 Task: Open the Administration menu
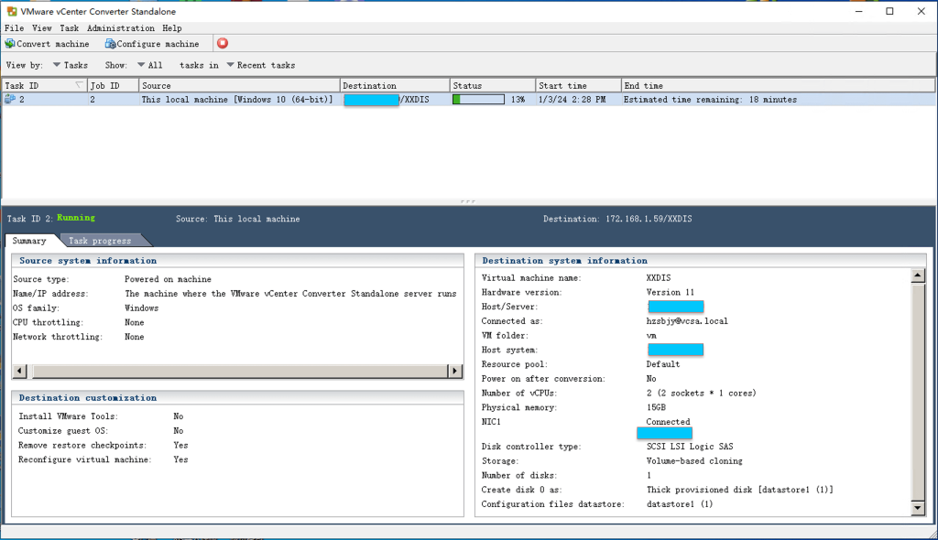(x=121, y=28)
